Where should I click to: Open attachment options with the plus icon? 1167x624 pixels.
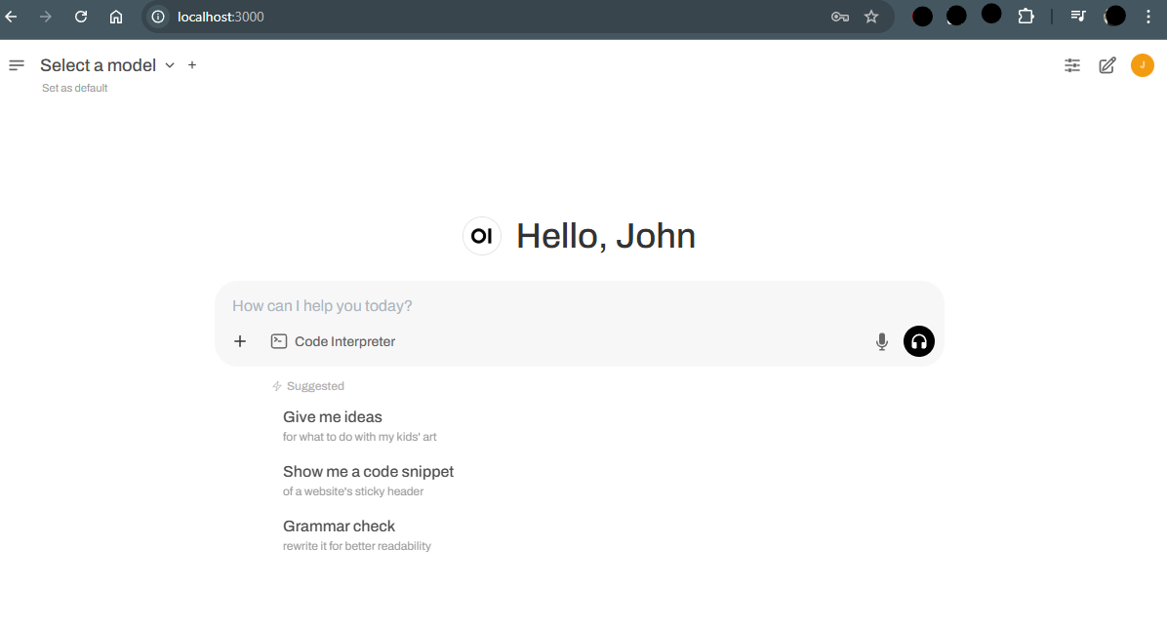[240, 341]
